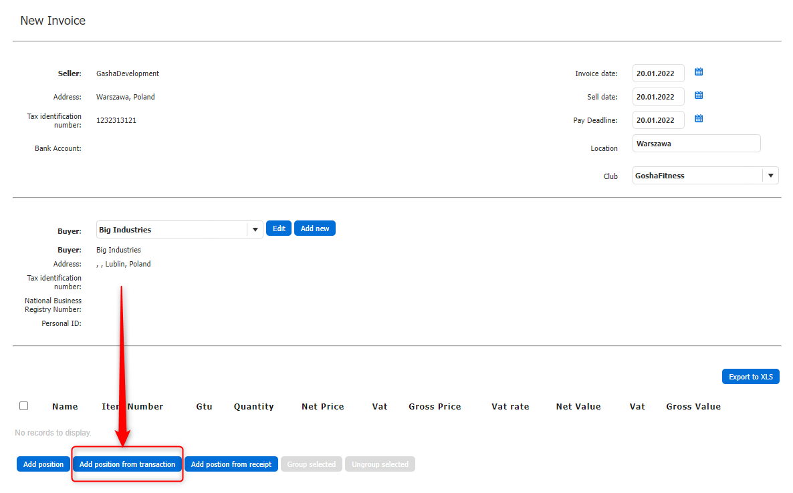Export the invoice positions to XLS
Viewport: 793px width, 493px height.
coord(750,377)
